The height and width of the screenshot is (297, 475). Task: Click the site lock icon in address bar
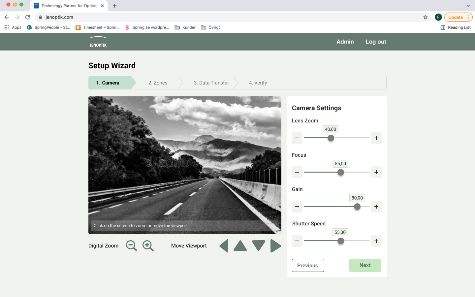point(41,17)
